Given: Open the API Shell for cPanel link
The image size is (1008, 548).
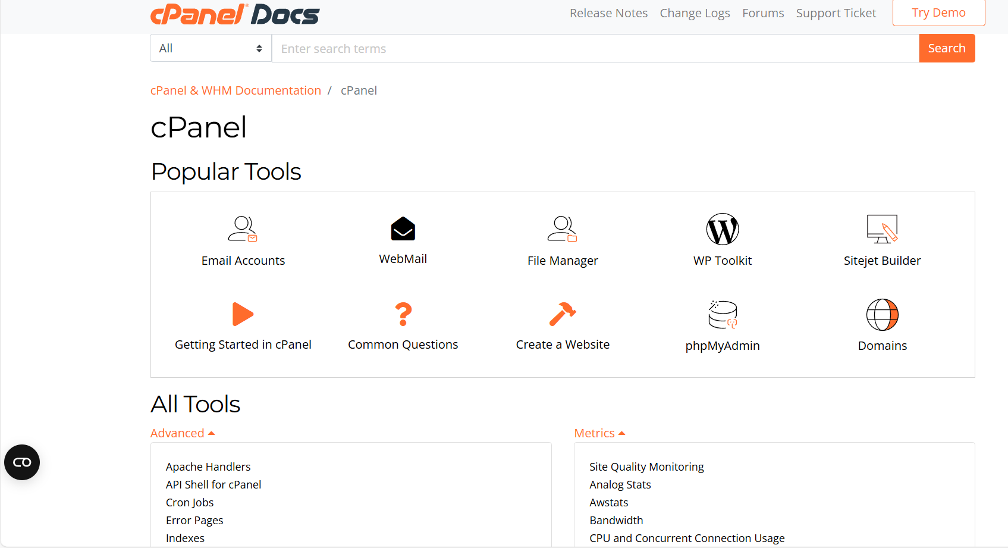Looking at the screenshot, I should tap(213, 485).
